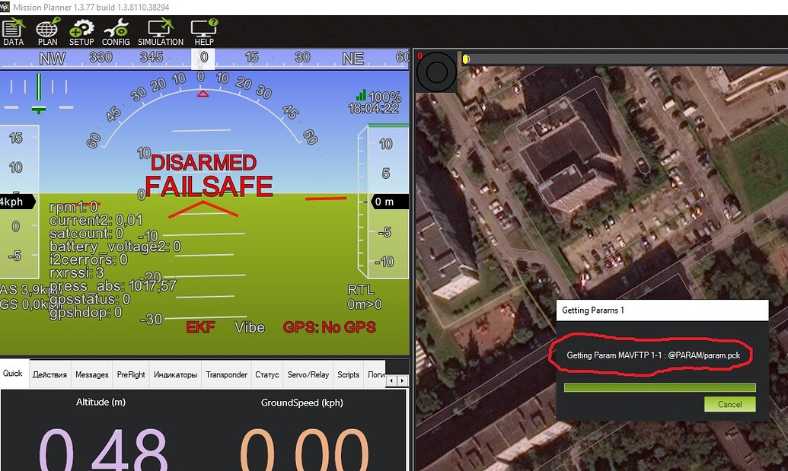The height and width of the screenshot is (471, 788).
Task: Open the Servo/Relay tab
Action: (308, 374)
